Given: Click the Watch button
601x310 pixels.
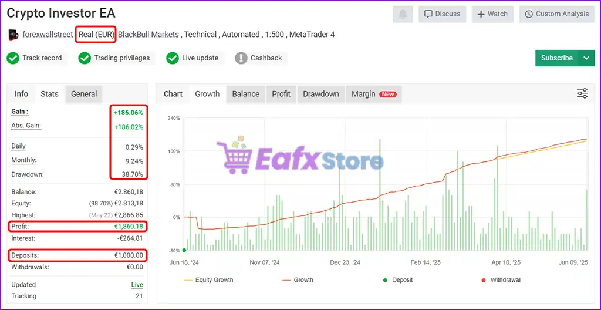Looking at the screenshot, I should tap(492, 14).
